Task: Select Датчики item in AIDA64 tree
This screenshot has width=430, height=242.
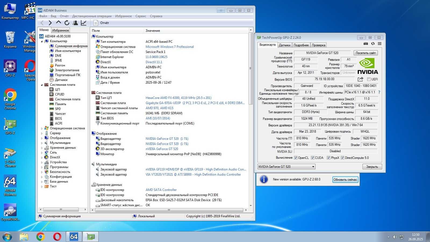Action: click(x=61, y=80)
